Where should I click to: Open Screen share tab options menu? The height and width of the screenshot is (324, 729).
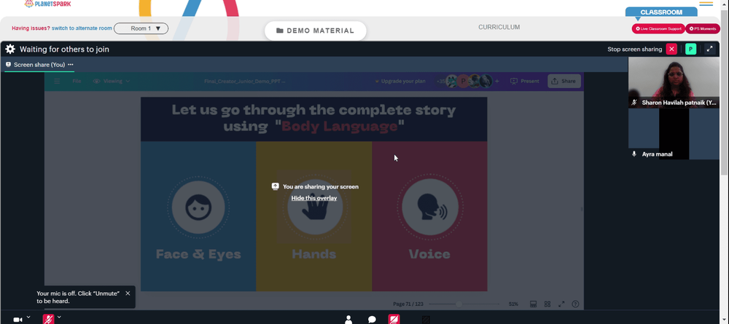pos(71,65)
